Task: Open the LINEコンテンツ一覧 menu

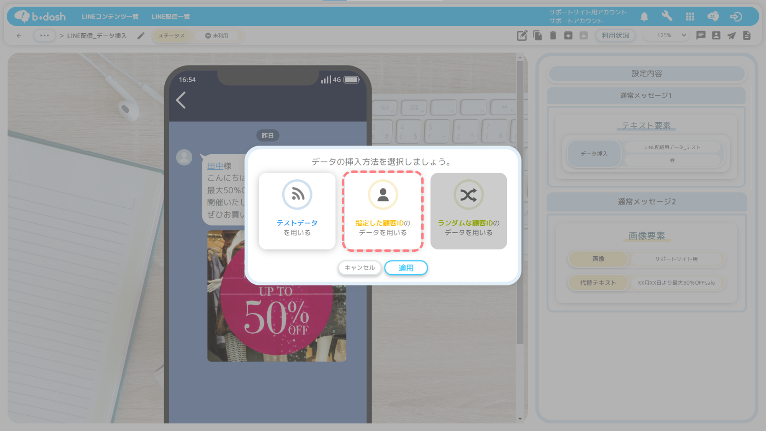Action: click(110, 16)
